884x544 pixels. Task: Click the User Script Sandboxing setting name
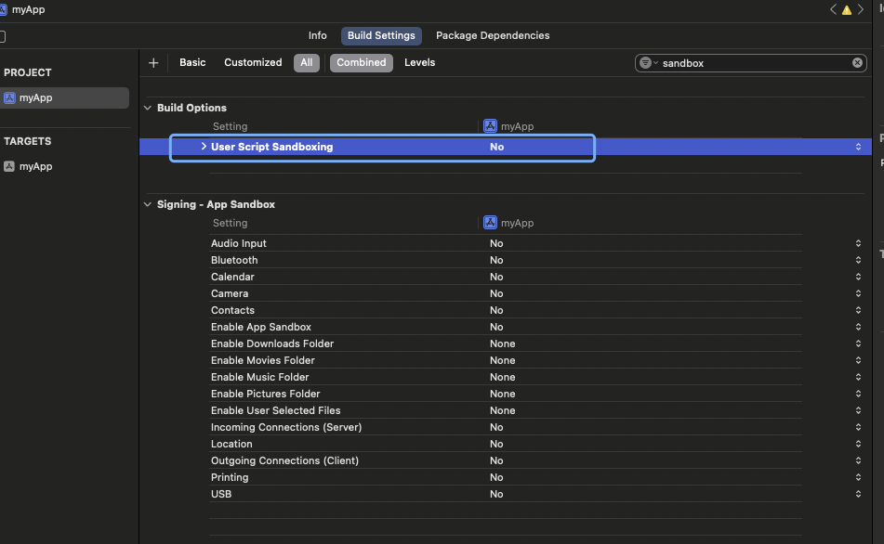click(x=271, y=147)
